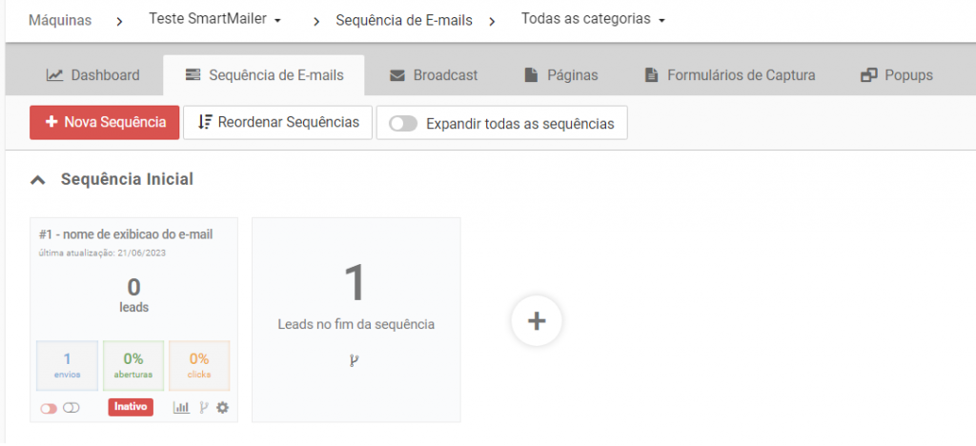976x446 pixels.
Task: Click the Nova Sequência button
Action: pos(104,122)
